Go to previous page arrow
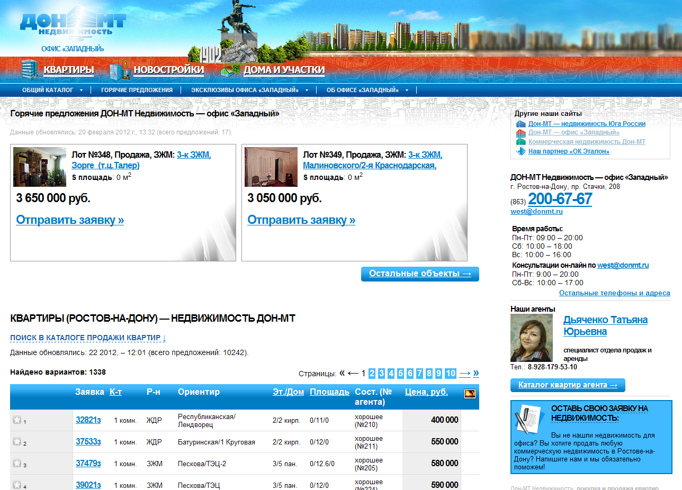This screenshot has width=682, height=490. [x=353, y=373]
